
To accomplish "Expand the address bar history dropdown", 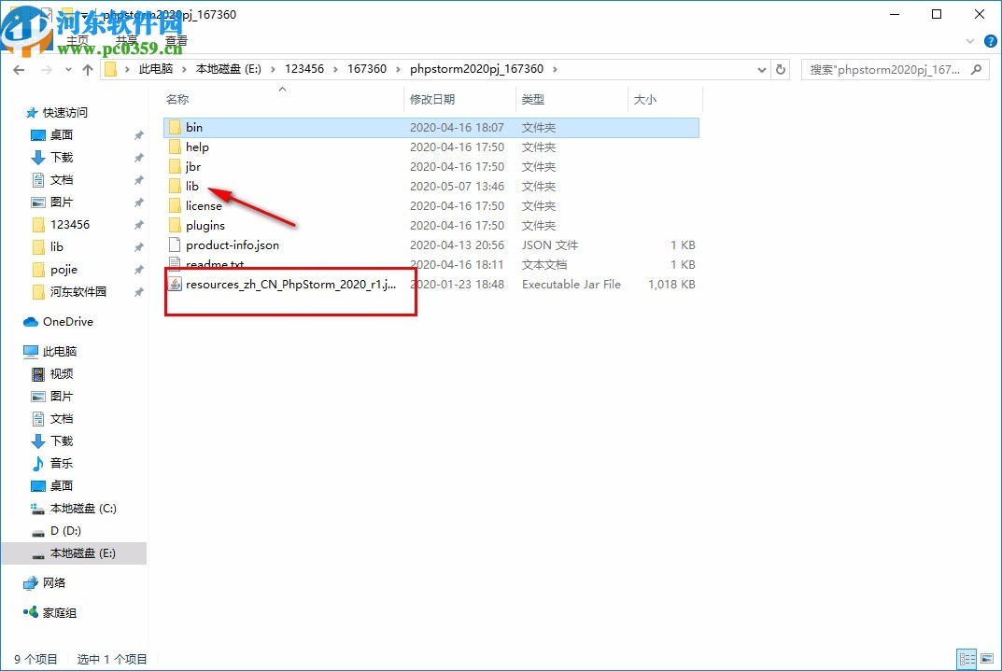I will [761, 69].
